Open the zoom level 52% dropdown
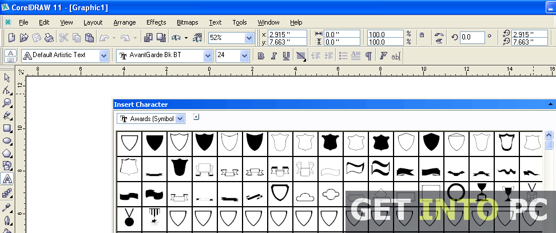Viewport: 556px width, 233px height. 249,38
